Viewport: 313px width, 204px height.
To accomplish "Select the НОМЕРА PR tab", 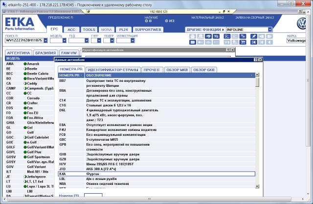I will [71, 69].
